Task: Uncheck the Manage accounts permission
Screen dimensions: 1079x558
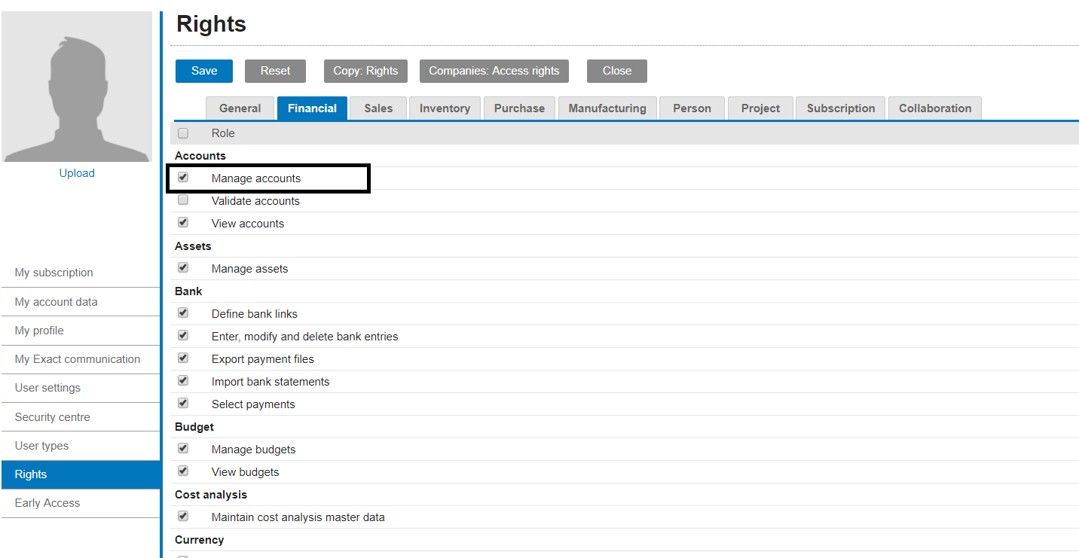Action: pyautogui.click(x=183, y=177)
